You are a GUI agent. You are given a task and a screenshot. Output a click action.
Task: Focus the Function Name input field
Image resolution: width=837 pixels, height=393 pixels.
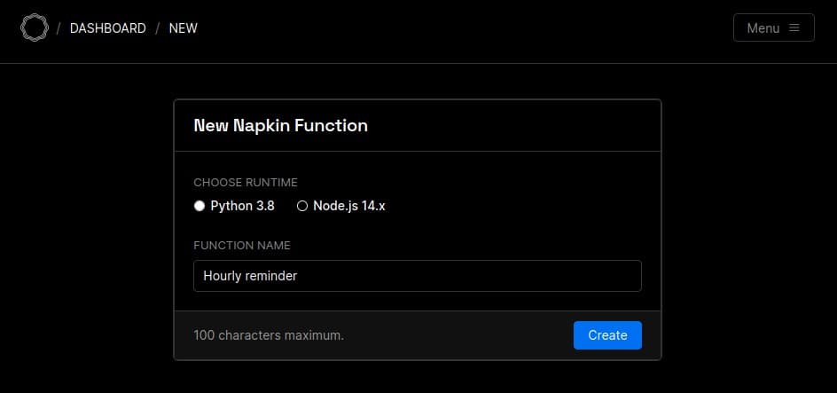pos(418,276)
